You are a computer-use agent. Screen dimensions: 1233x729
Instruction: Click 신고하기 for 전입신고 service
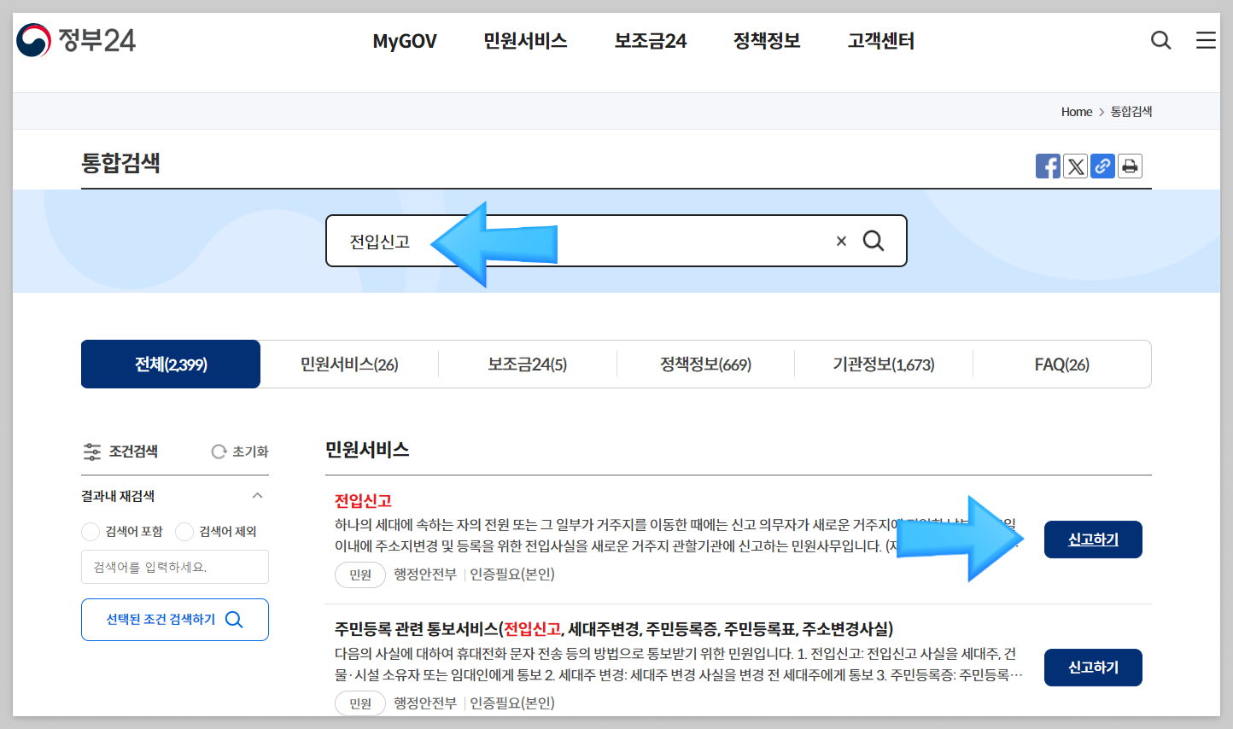(1093, 539)
